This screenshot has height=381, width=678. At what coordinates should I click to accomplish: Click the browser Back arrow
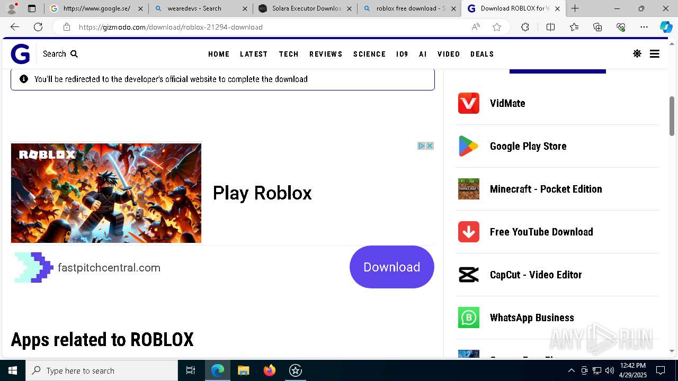(x=15, y=27)
